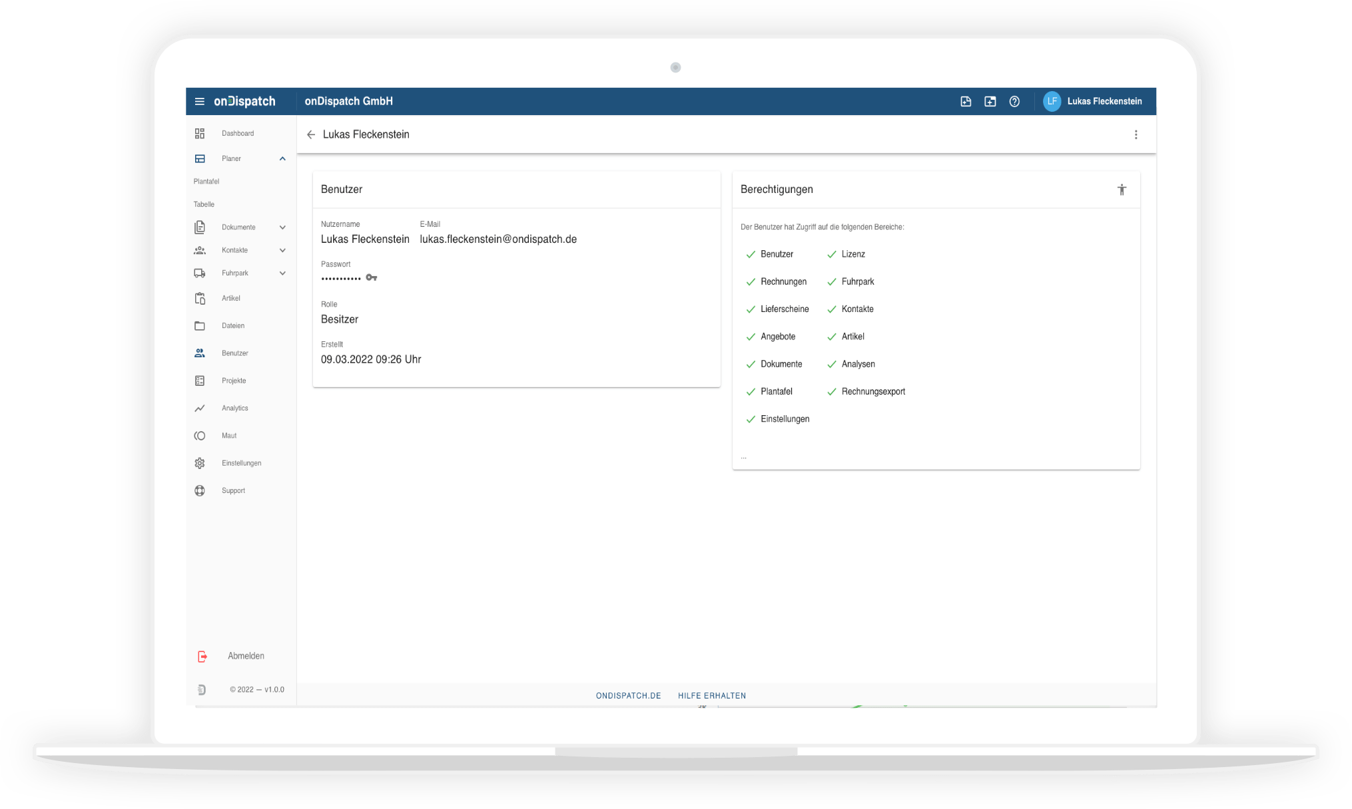Click the role value Besitzer

340,319
